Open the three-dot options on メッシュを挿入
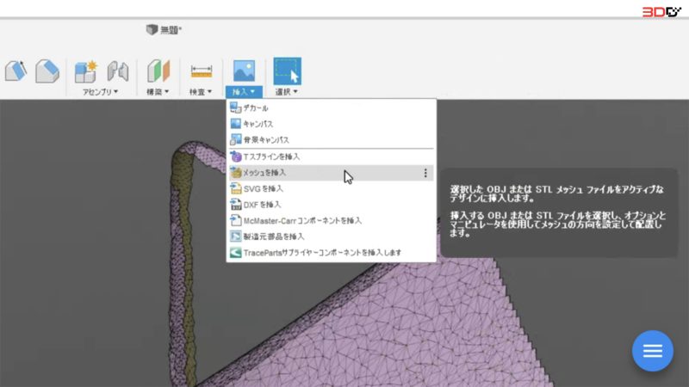 click(x=425, y=173)
